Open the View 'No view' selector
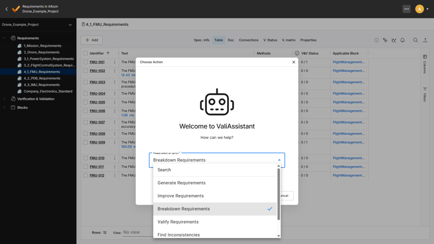Viewport: 434px width, 244px height. (137, 232)
